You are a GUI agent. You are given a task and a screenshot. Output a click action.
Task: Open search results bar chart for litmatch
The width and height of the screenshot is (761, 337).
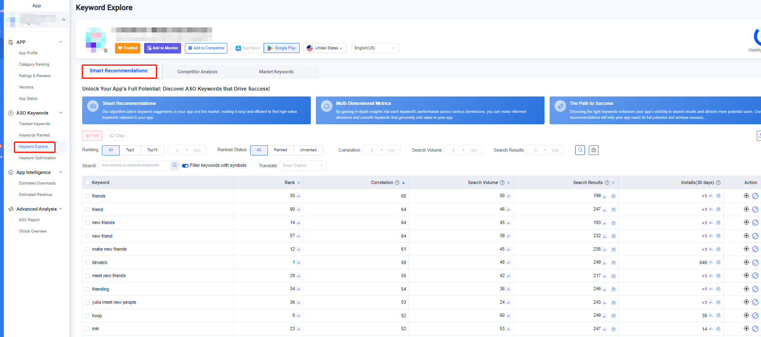(613, 262)
